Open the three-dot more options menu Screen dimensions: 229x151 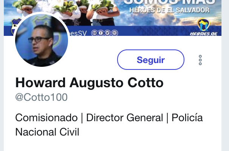point(200,60)
